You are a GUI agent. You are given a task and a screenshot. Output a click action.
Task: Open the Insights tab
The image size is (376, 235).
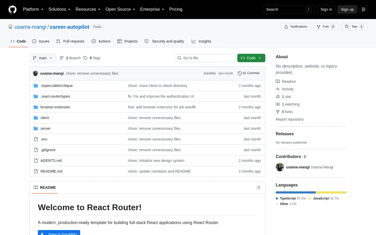(201, 41)
